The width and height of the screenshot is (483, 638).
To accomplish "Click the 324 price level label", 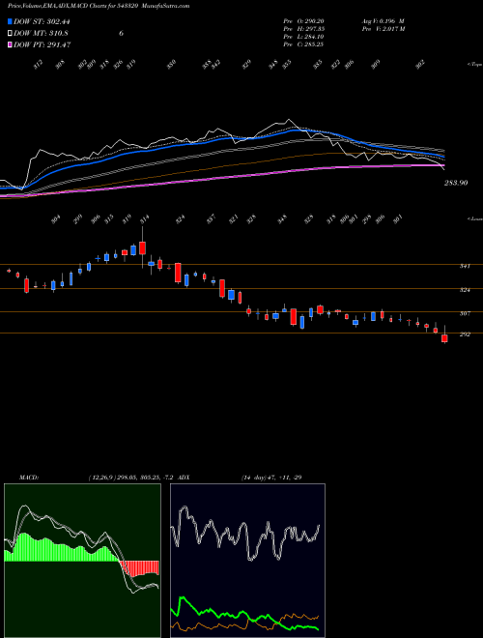I will pyautogui.click(x=465, y=290).
